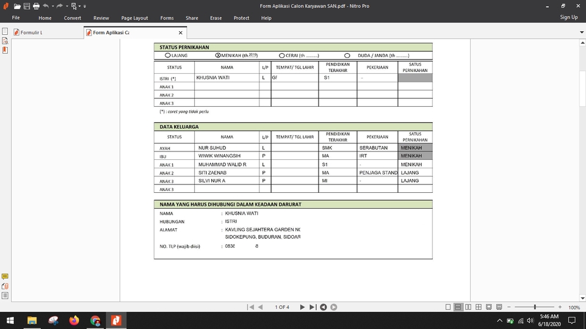Image resolution: width=586 pixels, height=329 pixels.
Task: Open the Help ribbon tab
Action: pos(266,18)
